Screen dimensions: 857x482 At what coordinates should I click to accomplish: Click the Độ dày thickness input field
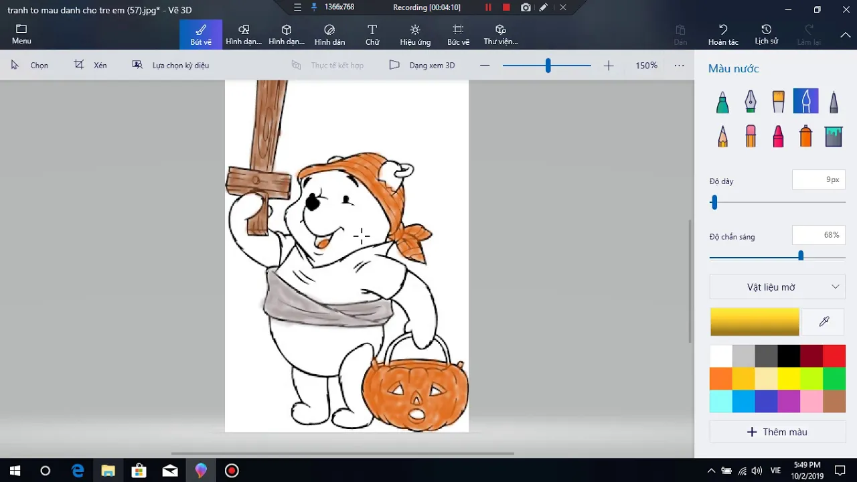point(818,179)
